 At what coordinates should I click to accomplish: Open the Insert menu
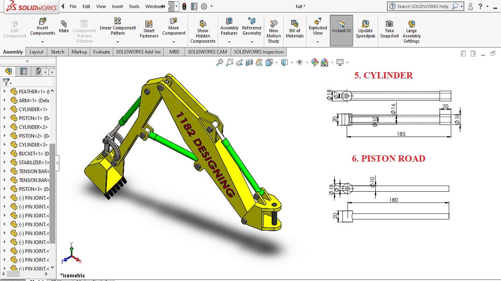click(117, 6)
